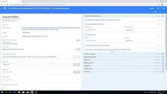
Task: Reload the browser page
Action: [x=8, y=4]
